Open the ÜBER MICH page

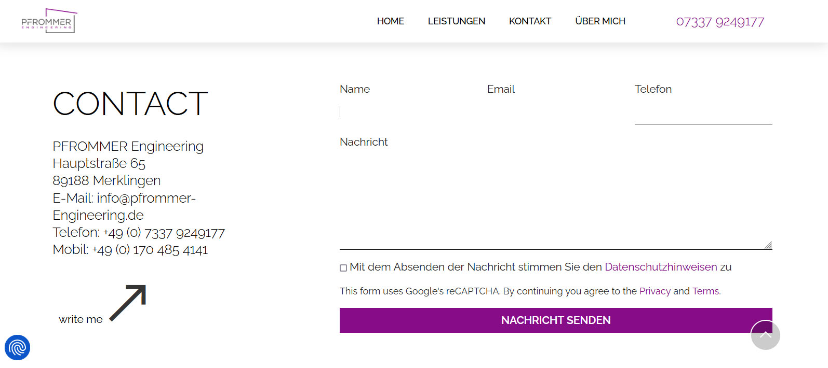click(600, 21)
